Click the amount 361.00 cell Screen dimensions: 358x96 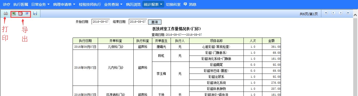[x=271, y=47]
